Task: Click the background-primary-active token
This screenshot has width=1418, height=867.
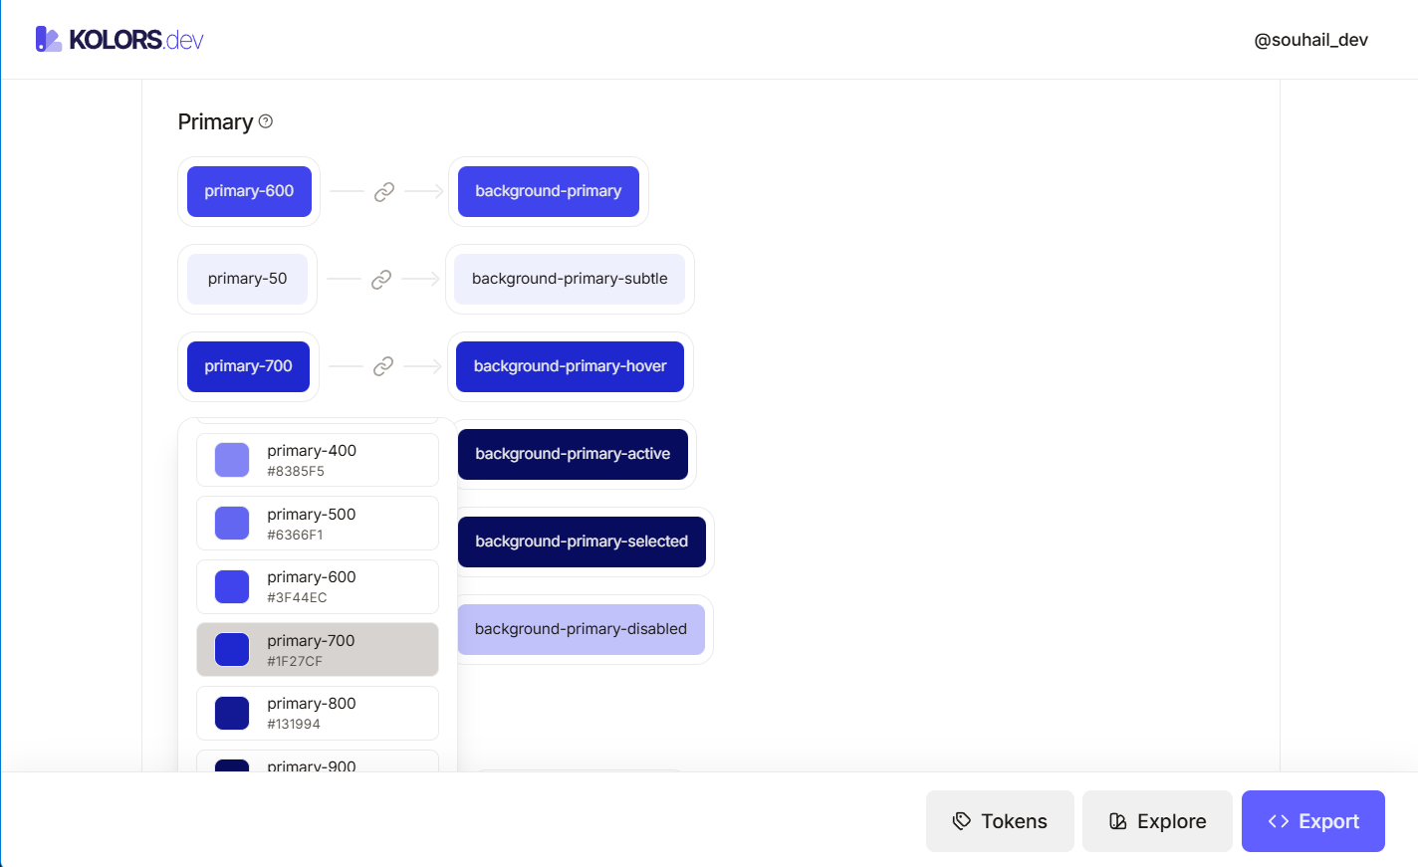Action: (573, 454)
